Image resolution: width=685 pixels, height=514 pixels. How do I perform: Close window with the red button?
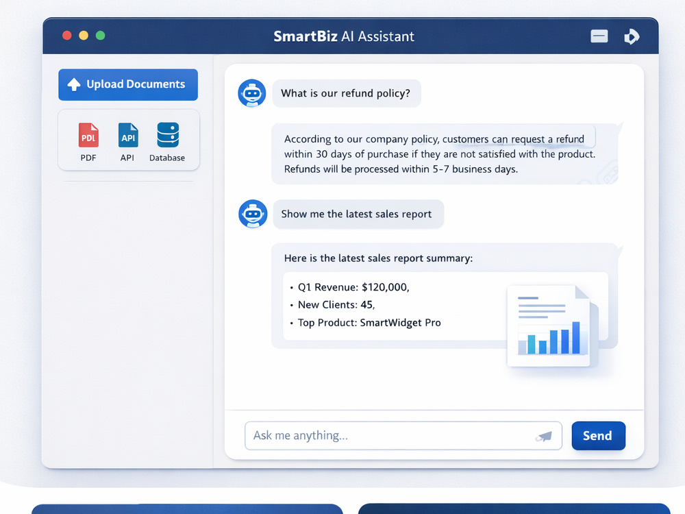(67, 36)
